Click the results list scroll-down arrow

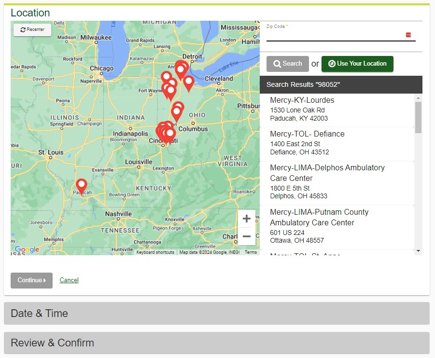419,251
